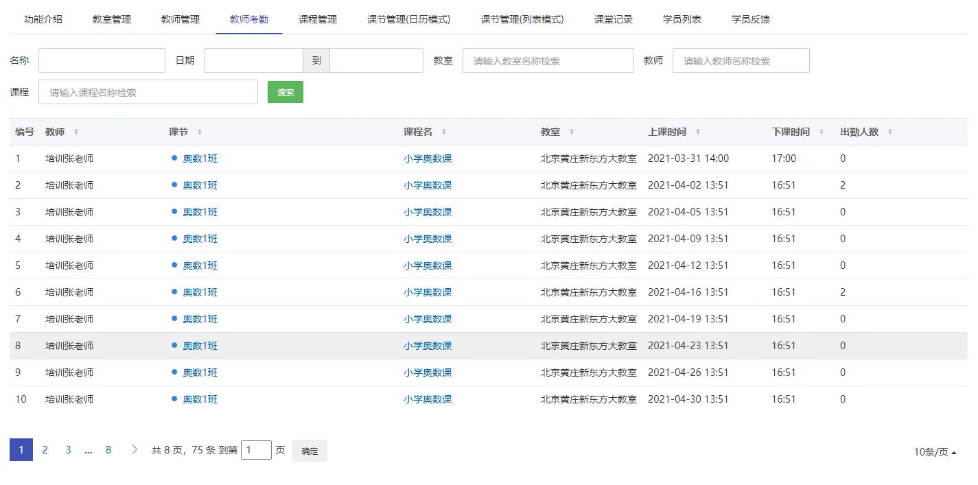Switch to 学员反馈 tab
Screen dimensions: 978x485
point(751,19)
